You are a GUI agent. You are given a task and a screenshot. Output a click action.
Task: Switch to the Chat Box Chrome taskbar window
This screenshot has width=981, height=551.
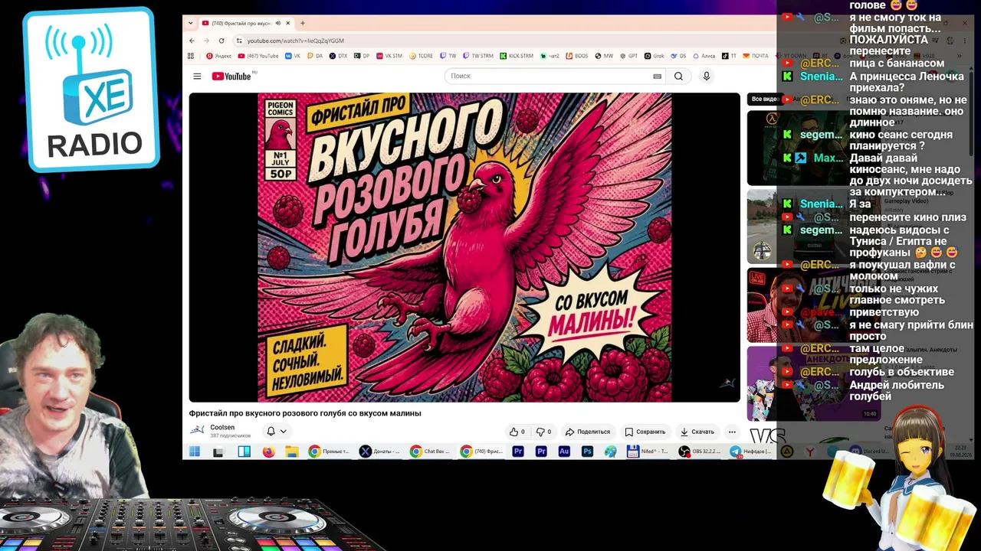point(431,452)
